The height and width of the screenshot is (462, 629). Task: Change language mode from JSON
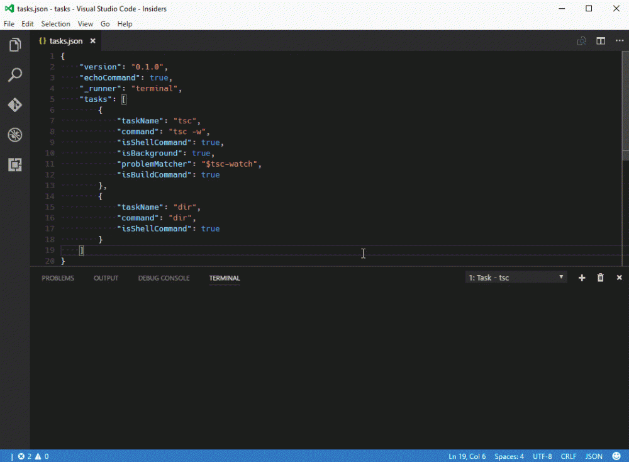click(x=594, y=456)
